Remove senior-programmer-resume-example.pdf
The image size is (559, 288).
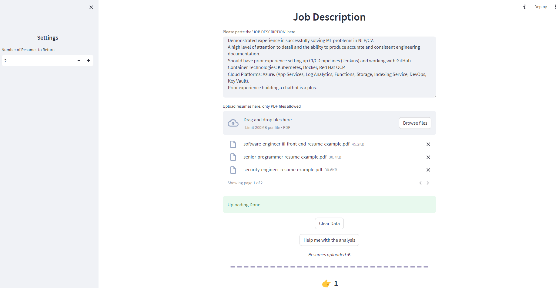(428, 157)
